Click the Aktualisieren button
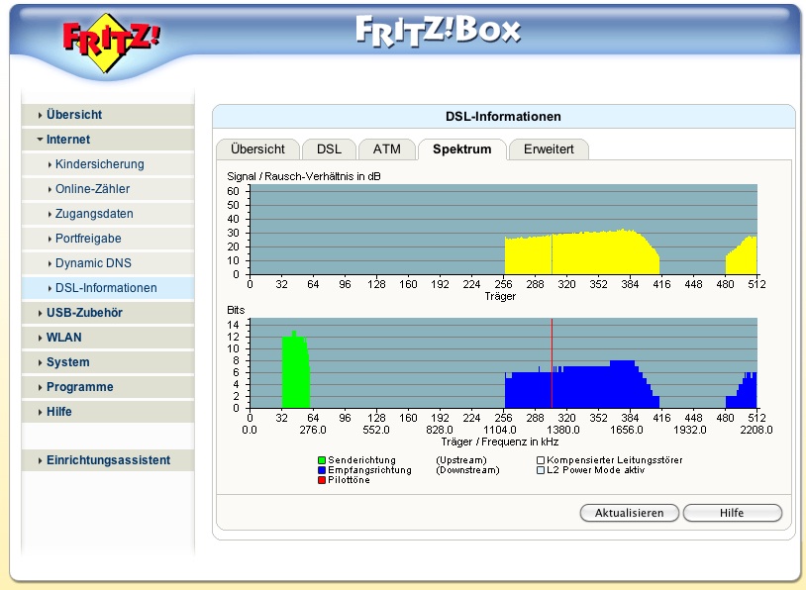 coord(629,513)
